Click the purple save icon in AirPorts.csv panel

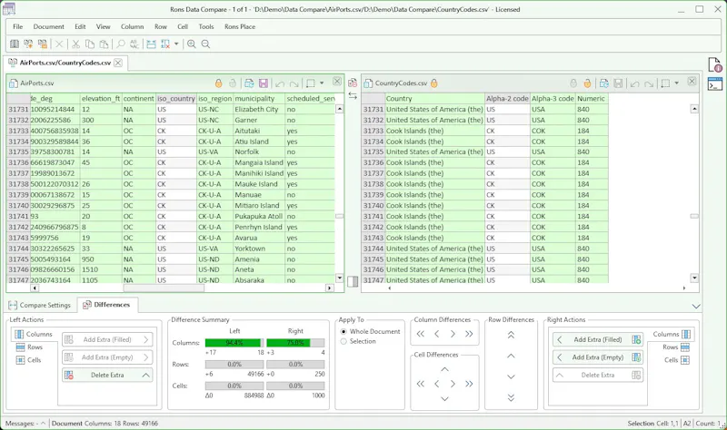pos(264,83)
